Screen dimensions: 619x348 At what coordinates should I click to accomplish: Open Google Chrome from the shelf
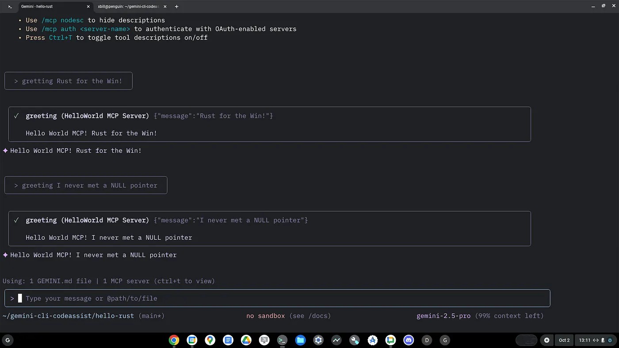click(x=174, y=340)
